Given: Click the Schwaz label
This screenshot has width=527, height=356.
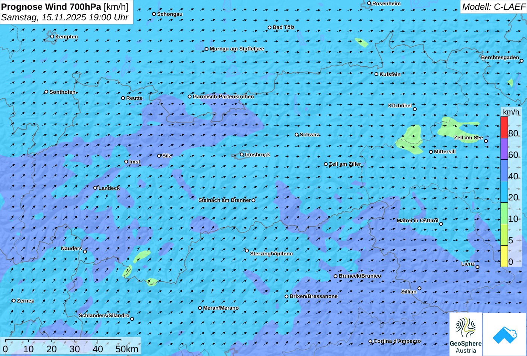Looking at the screenshot, I should click(309, 134).
